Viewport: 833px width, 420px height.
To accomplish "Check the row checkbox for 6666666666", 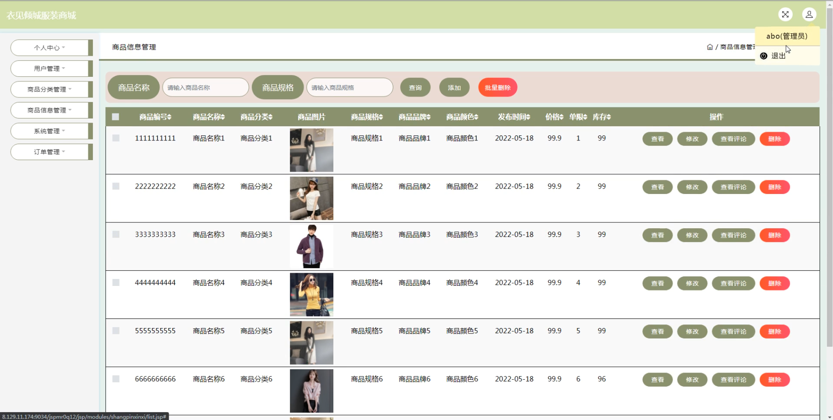I will click(116, 379).
